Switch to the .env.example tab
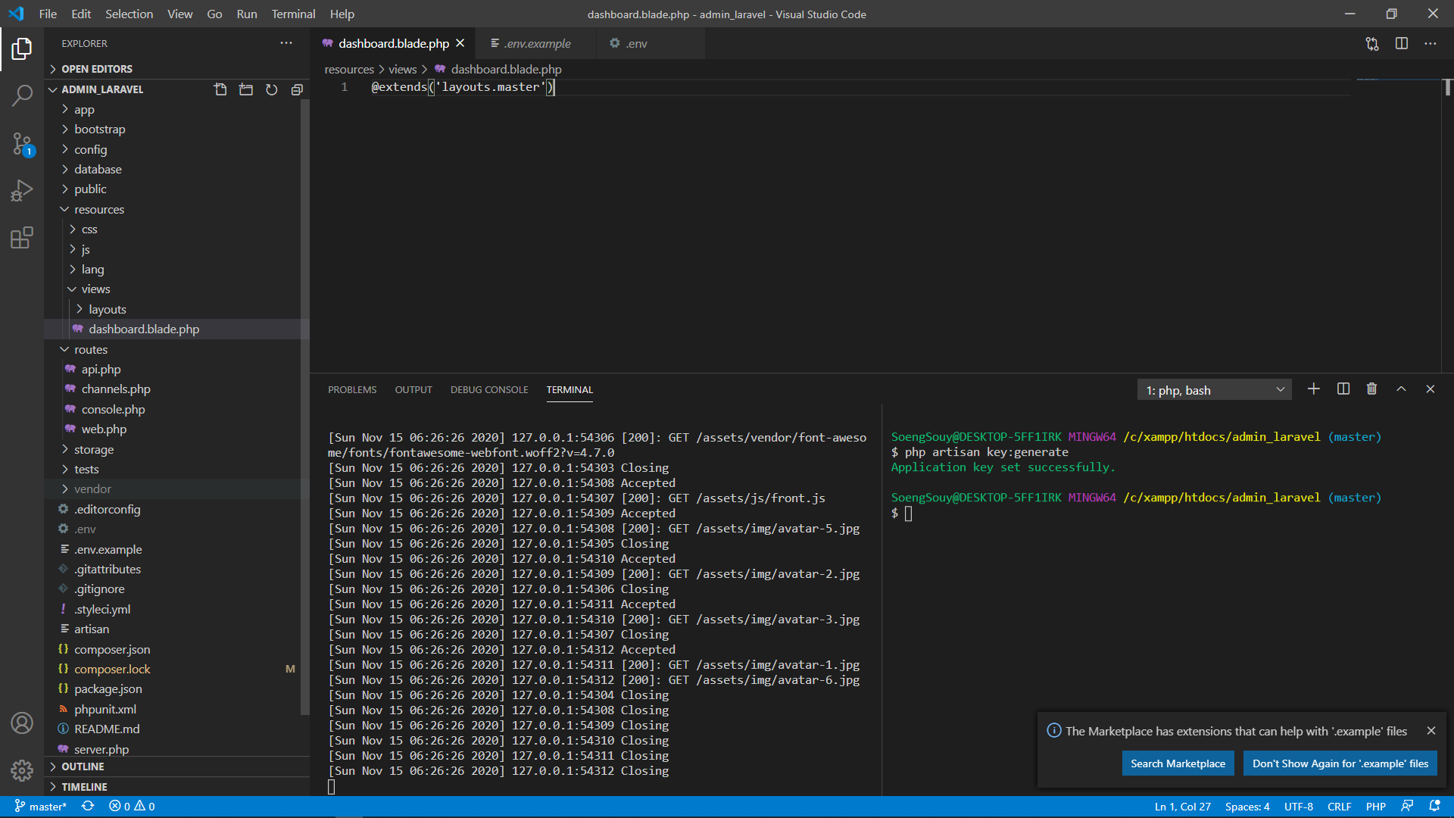 click(537, 43)
